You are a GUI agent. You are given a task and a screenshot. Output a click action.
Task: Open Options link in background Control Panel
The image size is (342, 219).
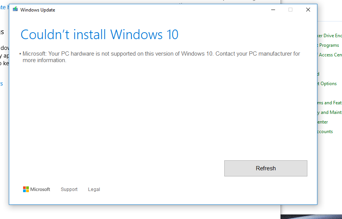tap(327, 84)
